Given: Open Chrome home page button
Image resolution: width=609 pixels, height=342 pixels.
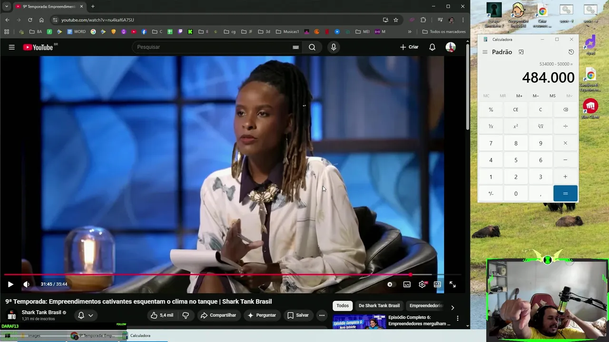Looking at the screenshot, I should point(41,20).
